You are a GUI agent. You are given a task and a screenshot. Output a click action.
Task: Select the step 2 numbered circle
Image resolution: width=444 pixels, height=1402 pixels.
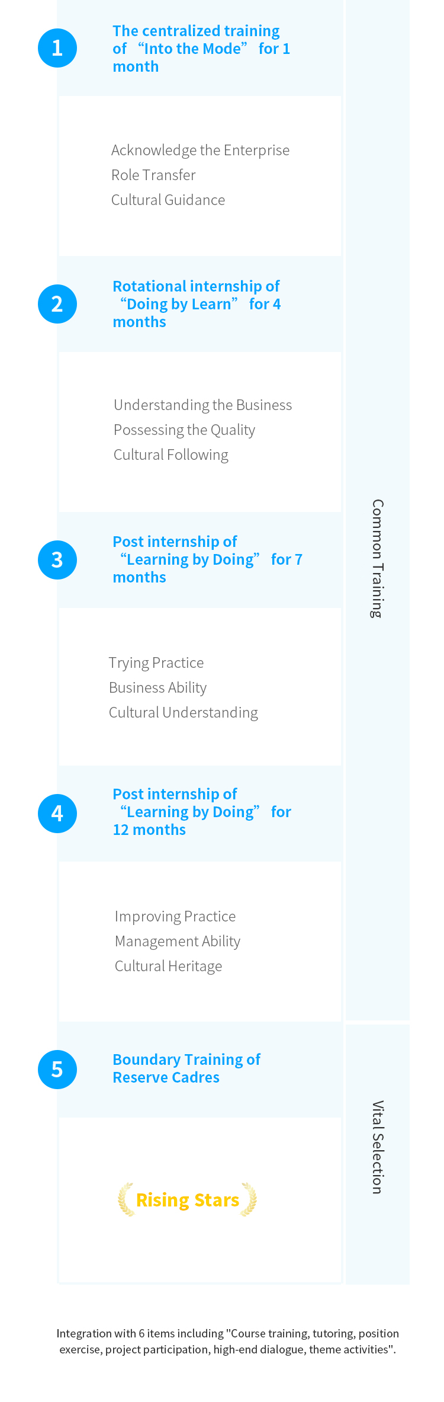(57, 304)
